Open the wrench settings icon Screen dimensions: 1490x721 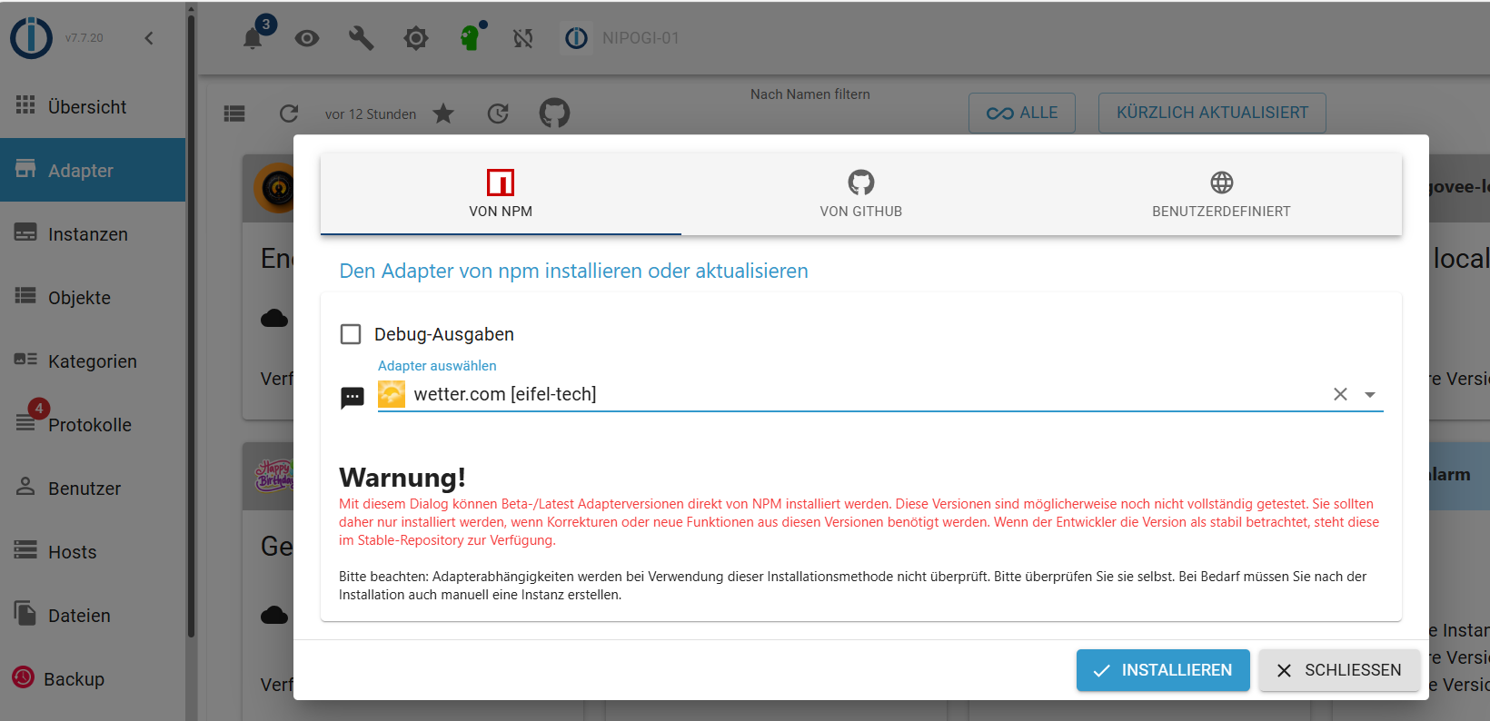point(362,38)
